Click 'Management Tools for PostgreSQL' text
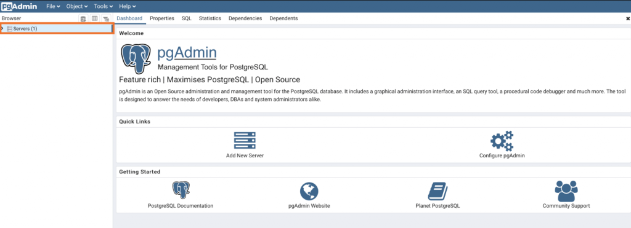Image resolution: width=631 pixels, height=228 pixels. (x=213, y=67)
